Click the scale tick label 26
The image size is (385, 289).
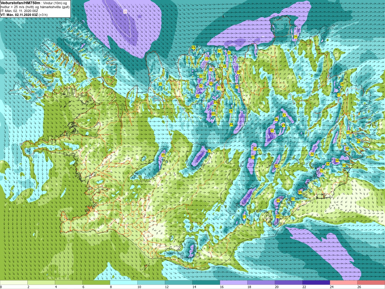[359, 287]
